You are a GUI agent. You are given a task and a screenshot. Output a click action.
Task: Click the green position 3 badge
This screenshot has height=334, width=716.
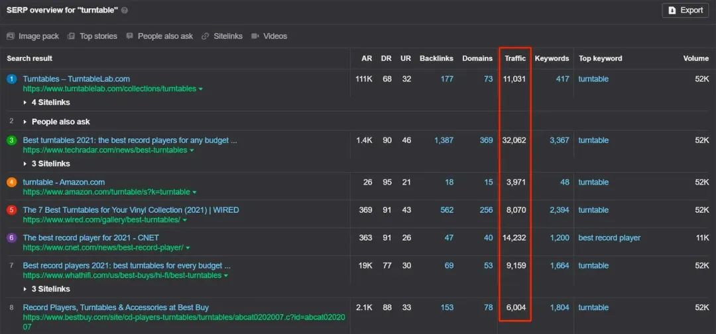pos(11,141)
